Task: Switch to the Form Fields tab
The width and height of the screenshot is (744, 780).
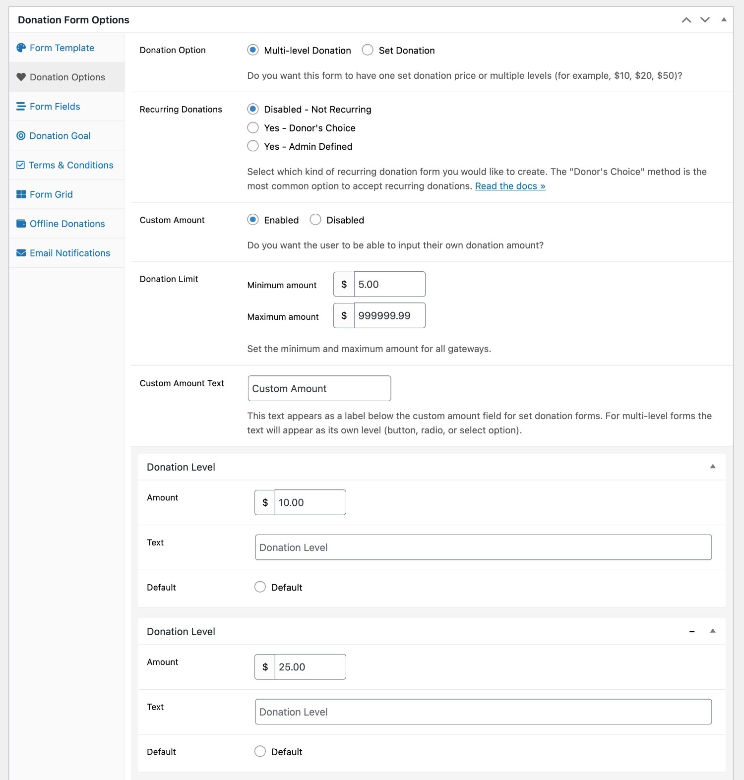Action: point(66,106)
